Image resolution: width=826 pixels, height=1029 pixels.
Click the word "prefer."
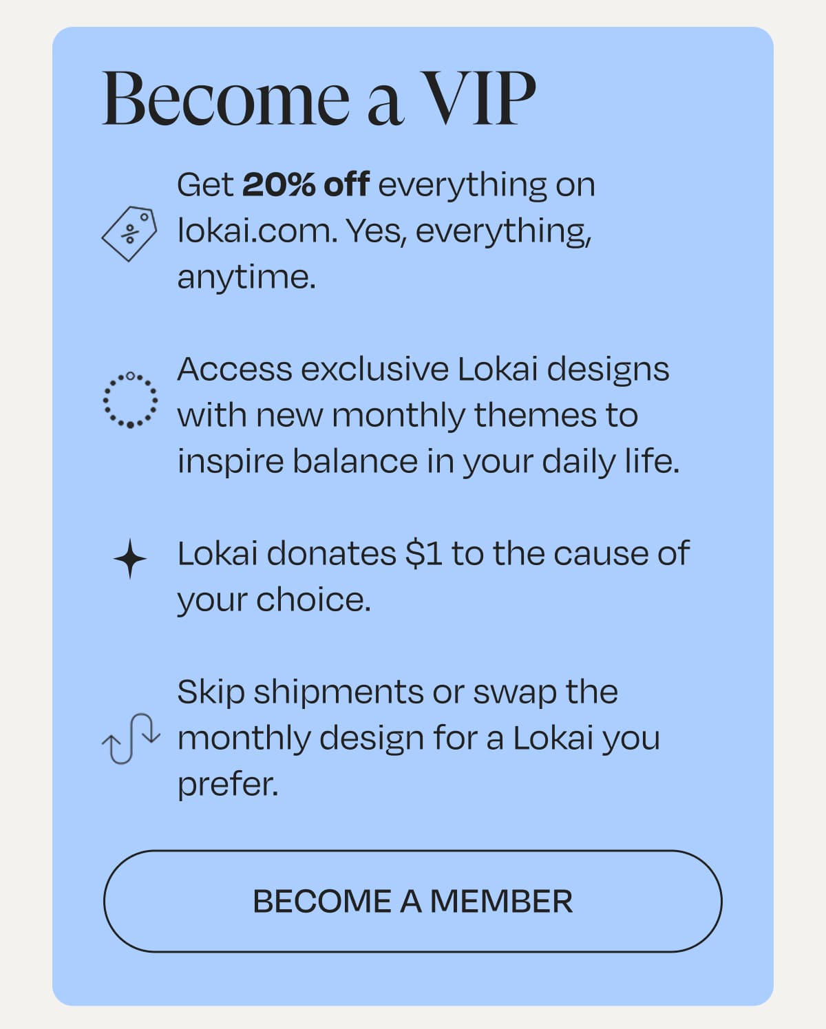pos(228,783)
